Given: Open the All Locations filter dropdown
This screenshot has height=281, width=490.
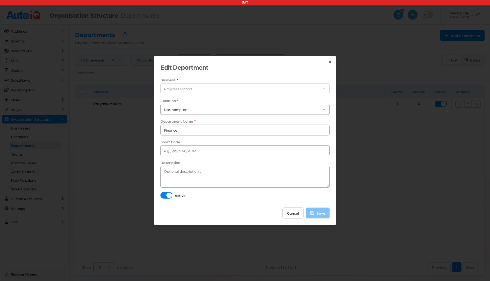Looking at the screenshot, I should [x=142, y=60].
